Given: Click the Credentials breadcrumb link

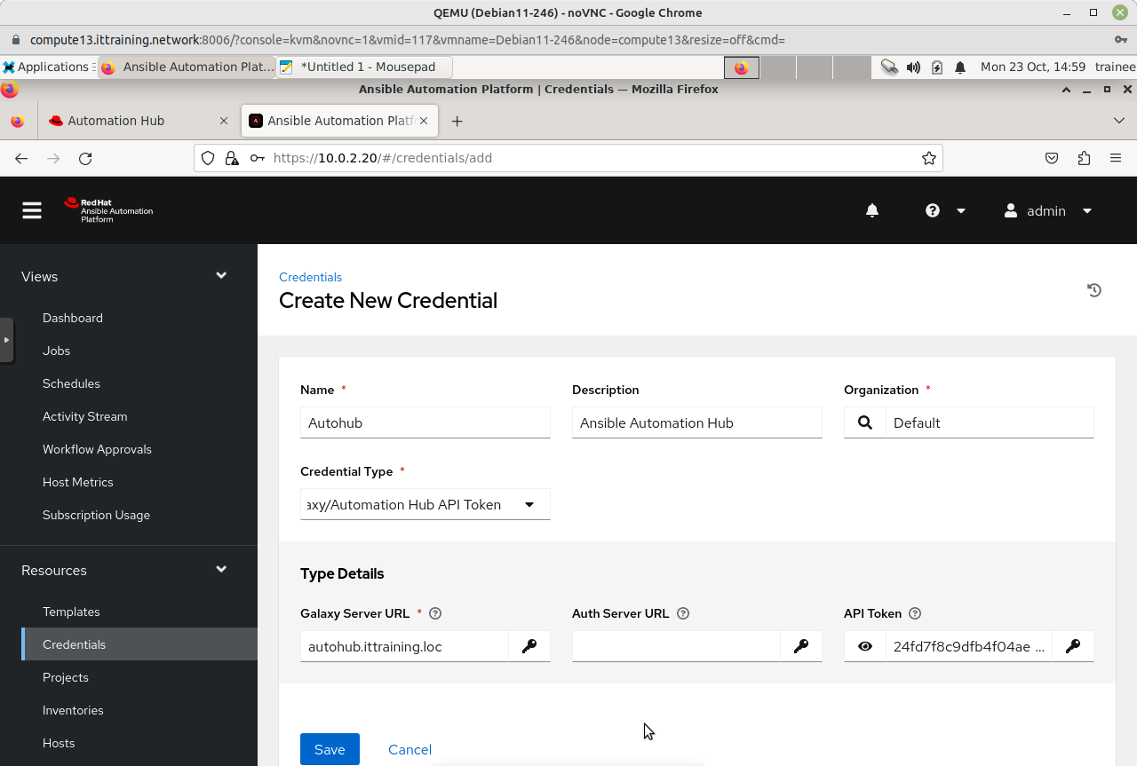Looking at the screenshot, I should [310, 277].
